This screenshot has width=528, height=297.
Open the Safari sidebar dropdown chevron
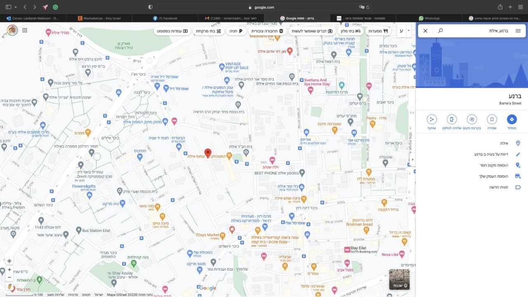pos(16,7)
